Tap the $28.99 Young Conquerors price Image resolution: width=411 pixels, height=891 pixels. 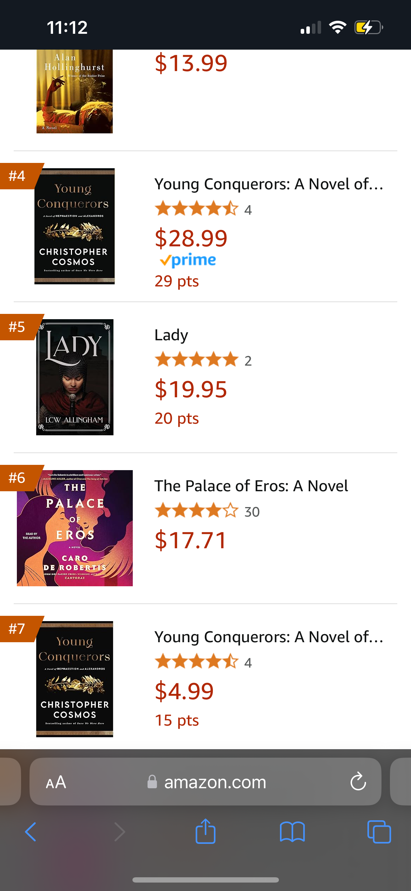click(x=191, y=238)
